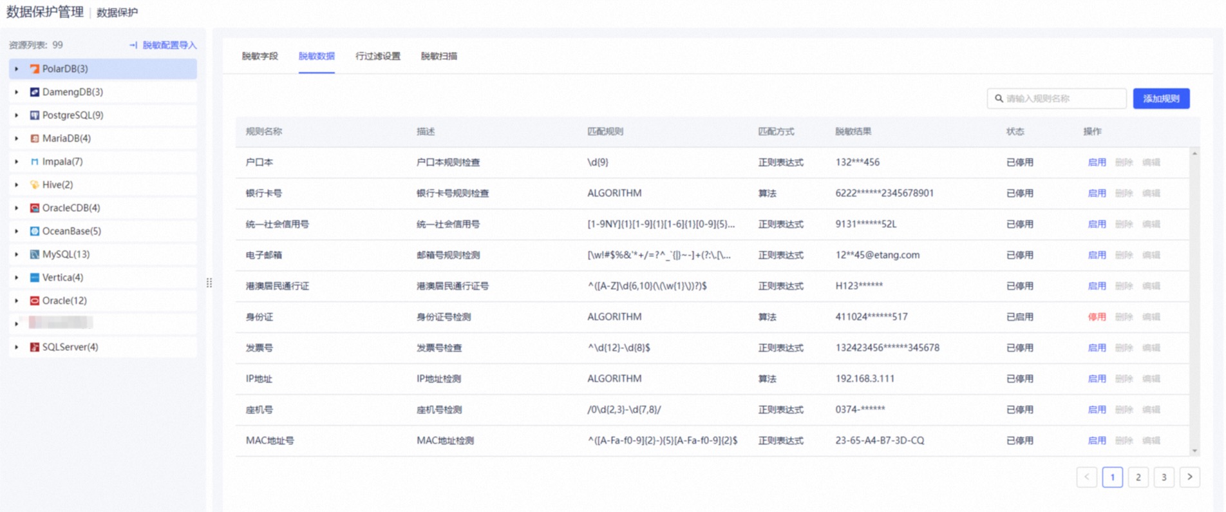Click the PostgreSQL database icon

tap(35, 115)
